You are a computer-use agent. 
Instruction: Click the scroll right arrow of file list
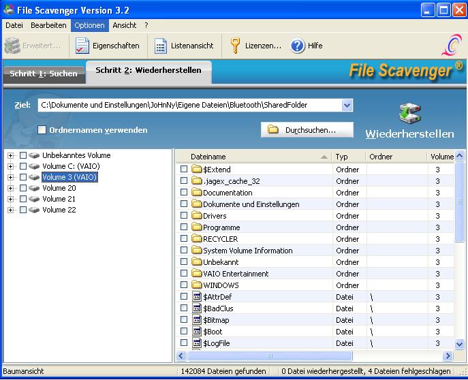(448, 356)
